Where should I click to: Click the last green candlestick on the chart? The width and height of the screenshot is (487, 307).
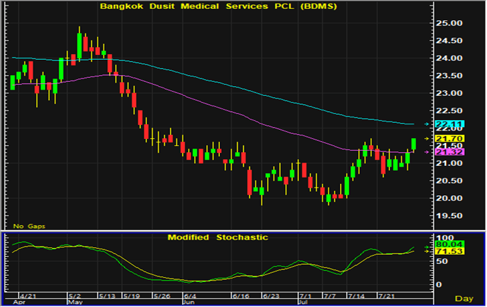coord(414,144)
